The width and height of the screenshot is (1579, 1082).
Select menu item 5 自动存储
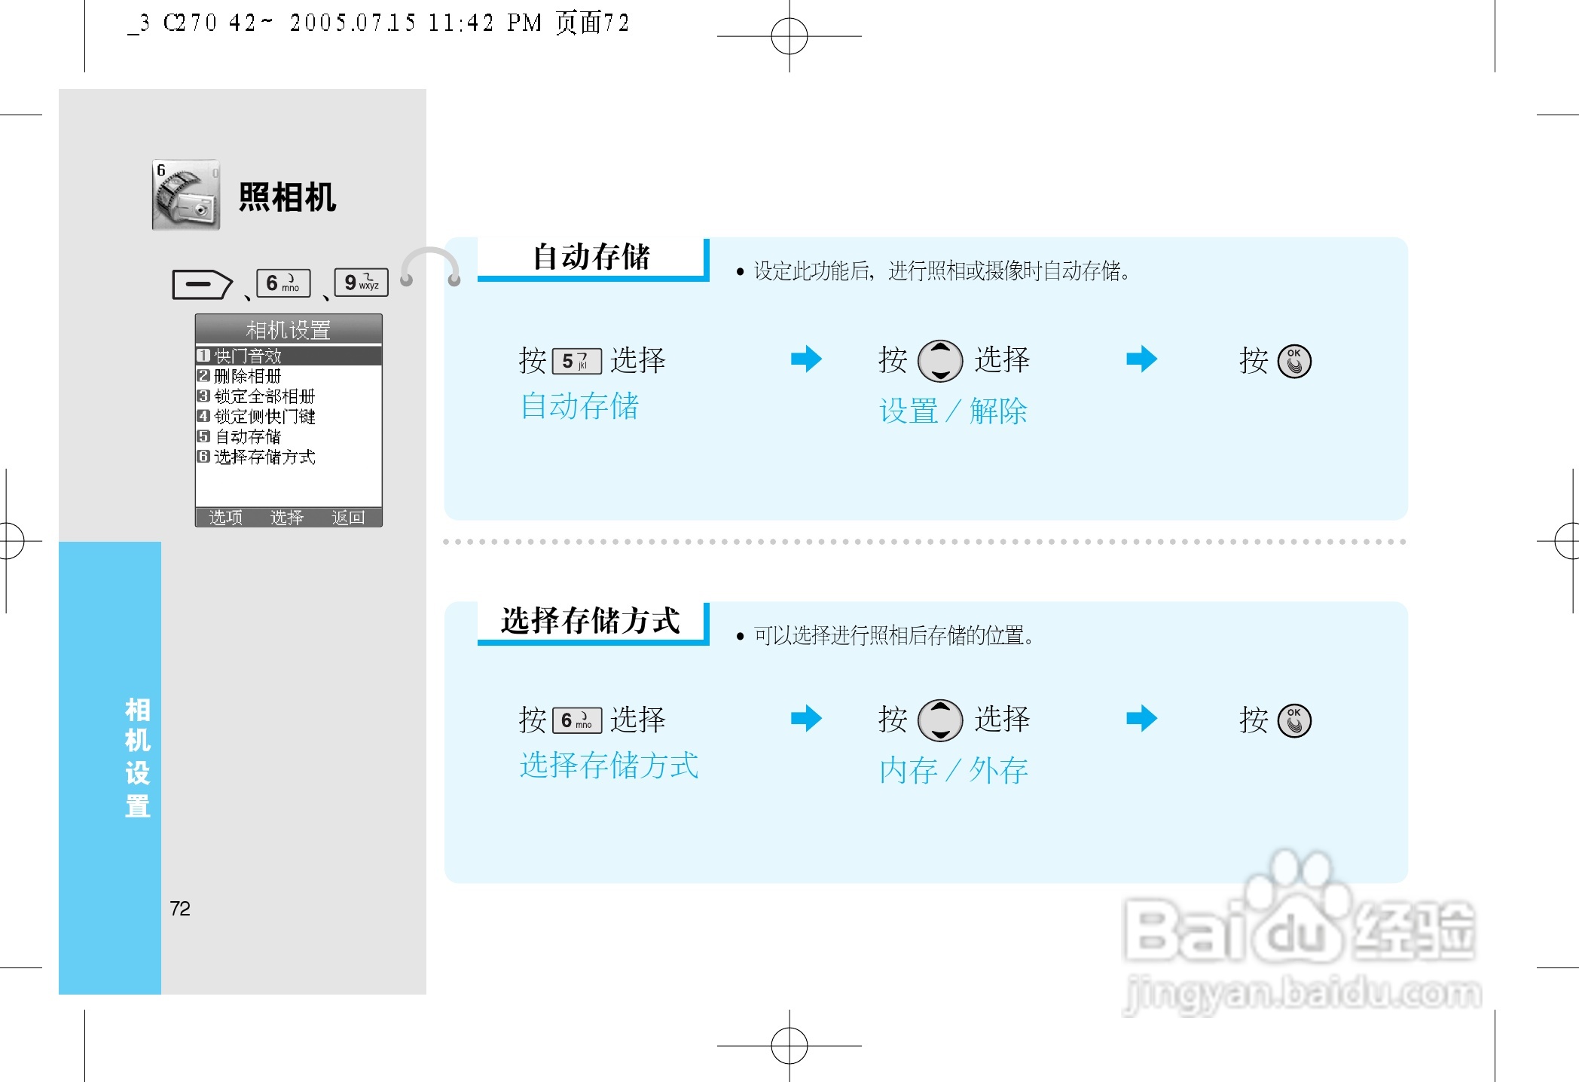click(x=289, y=437)
